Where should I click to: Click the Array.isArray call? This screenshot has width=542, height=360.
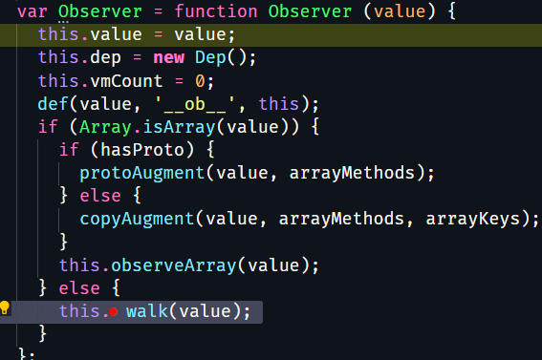pyautogui.click(x=147, y=127)
